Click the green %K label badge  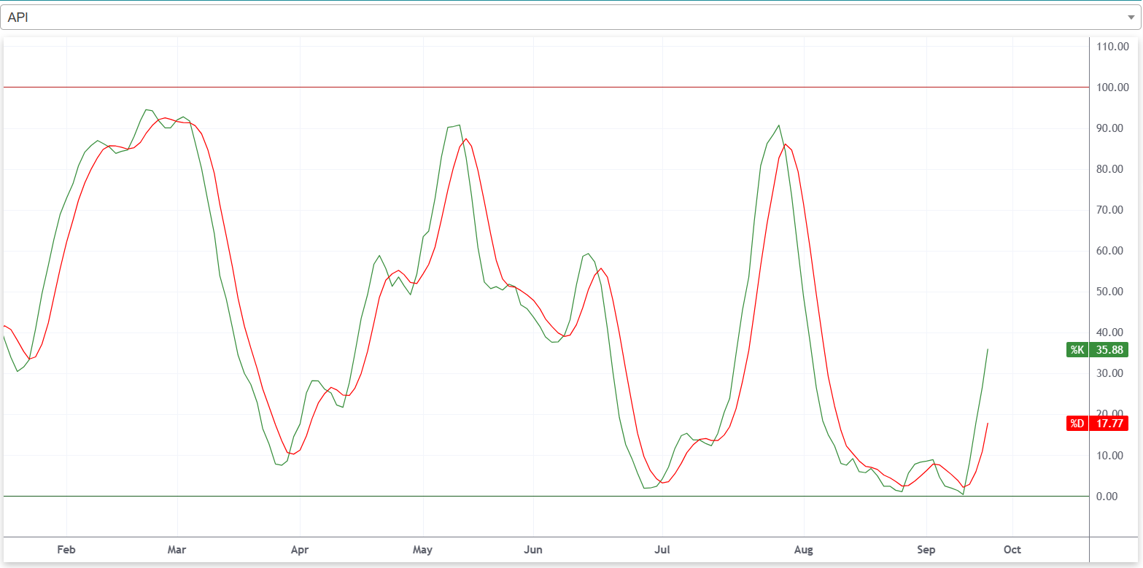coord(1077,350)
